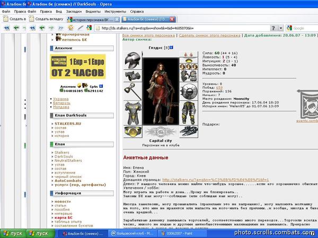
Task: Open the Все снимки этого персонажа link
Action: (x=148, y=35)
